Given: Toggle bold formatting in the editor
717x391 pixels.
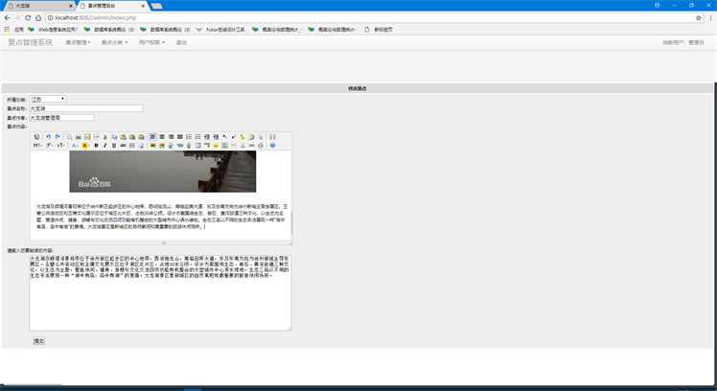Looking at the screenshot, I should click(x=96, y=146).
